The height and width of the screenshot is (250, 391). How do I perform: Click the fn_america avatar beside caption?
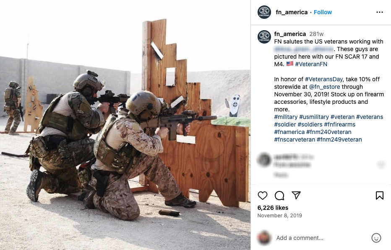point(264,37)
